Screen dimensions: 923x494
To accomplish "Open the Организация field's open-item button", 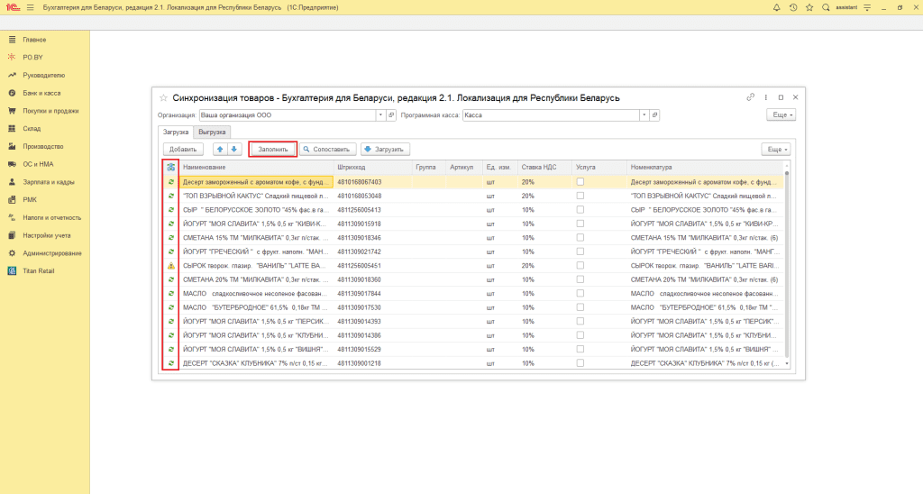I will click(391, 115).
